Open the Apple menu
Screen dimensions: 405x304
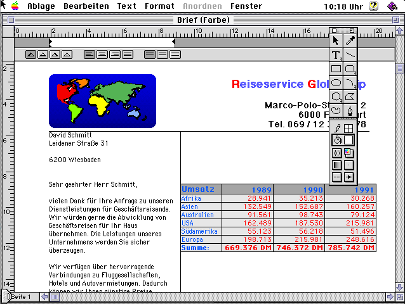[x=15, y=6]
